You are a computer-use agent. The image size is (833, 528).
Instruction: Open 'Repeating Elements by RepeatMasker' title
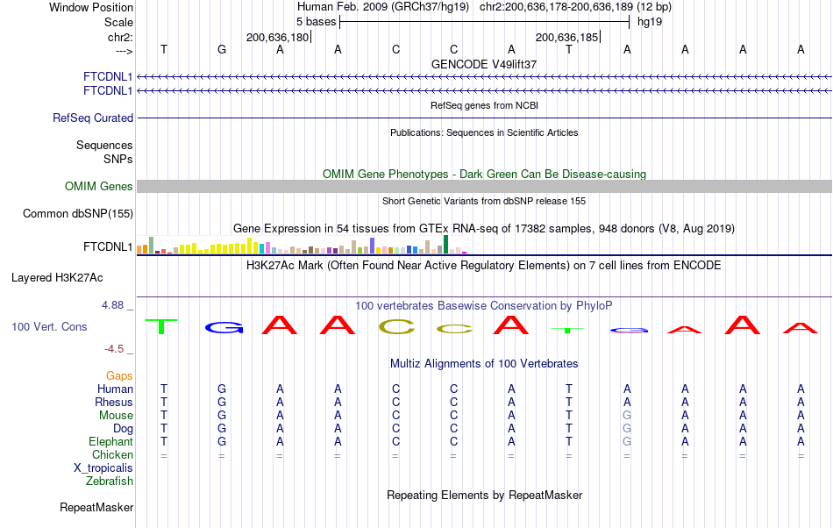pos(484,495)
